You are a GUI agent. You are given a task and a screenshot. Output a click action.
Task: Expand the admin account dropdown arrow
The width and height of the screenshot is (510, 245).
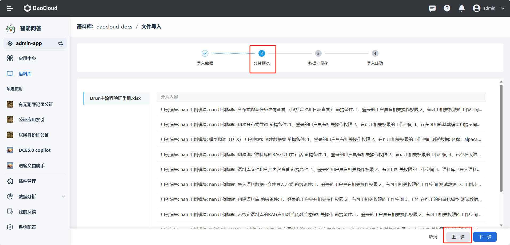pos(503,8)
